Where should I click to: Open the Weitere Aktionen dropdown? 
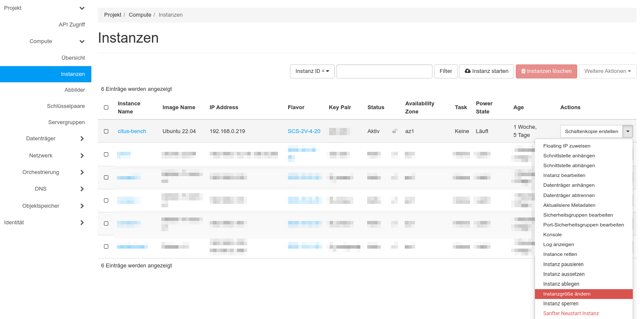(608, 71)
